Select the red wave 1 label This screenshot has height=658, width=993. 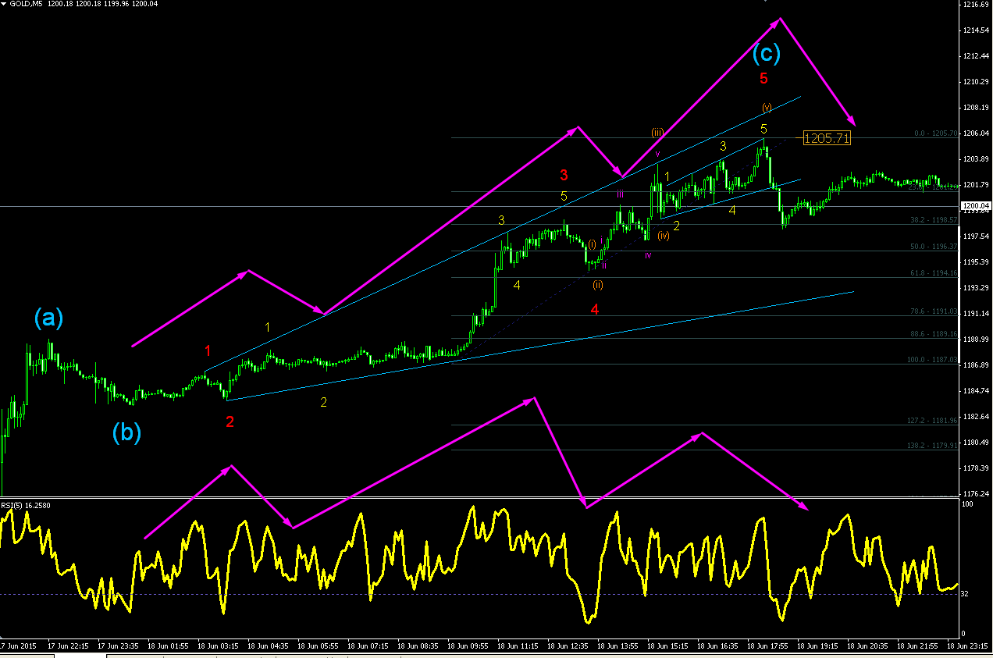point(208,351)
